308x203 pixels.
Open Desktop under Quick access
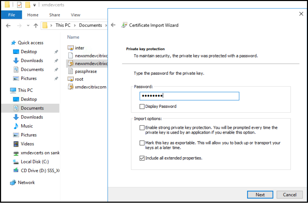(25, 52)
